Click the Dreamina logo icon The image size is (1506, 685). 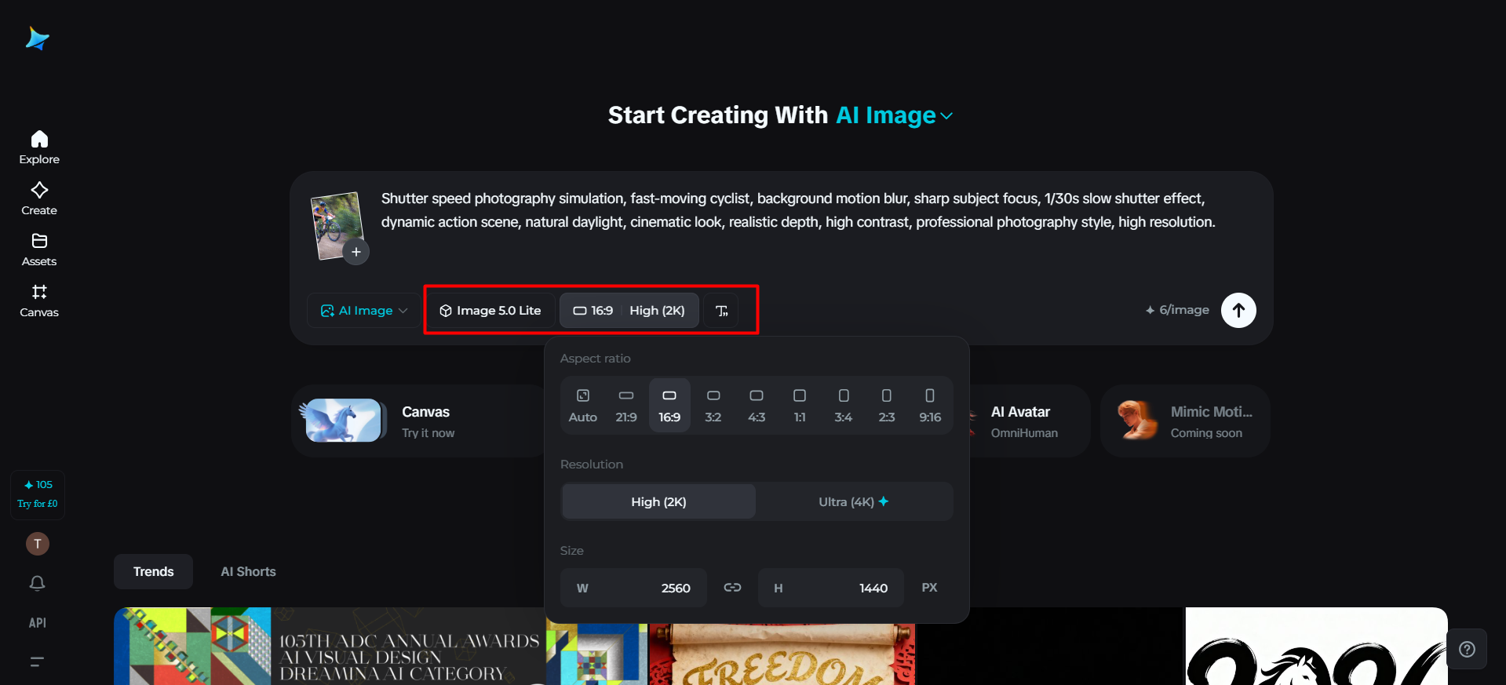pos(37,38)
